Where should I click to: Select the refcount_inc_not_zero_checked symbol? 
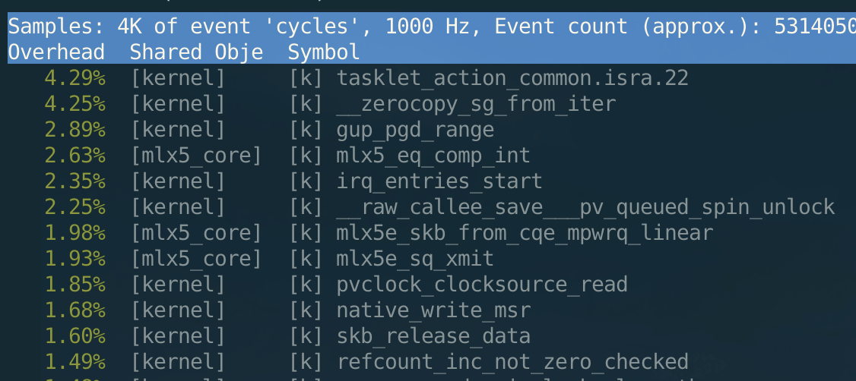pos(512,361)
